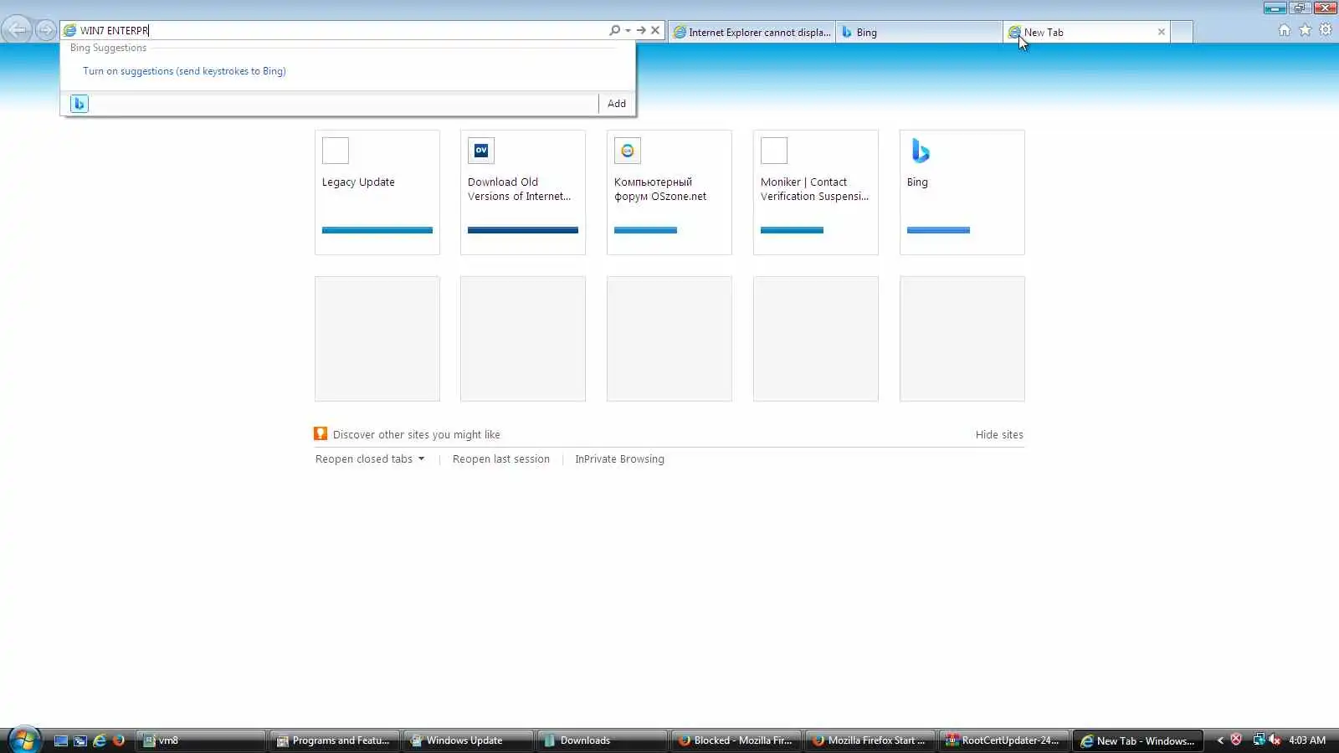Click the orange Discover sites icon
The height and width of the screenshot is (753, 1339).
click(321, 433)
